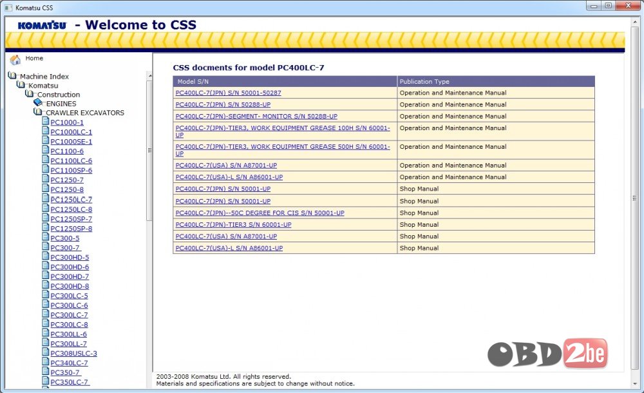Open the PC350-7 model link

tap(65, 373)
